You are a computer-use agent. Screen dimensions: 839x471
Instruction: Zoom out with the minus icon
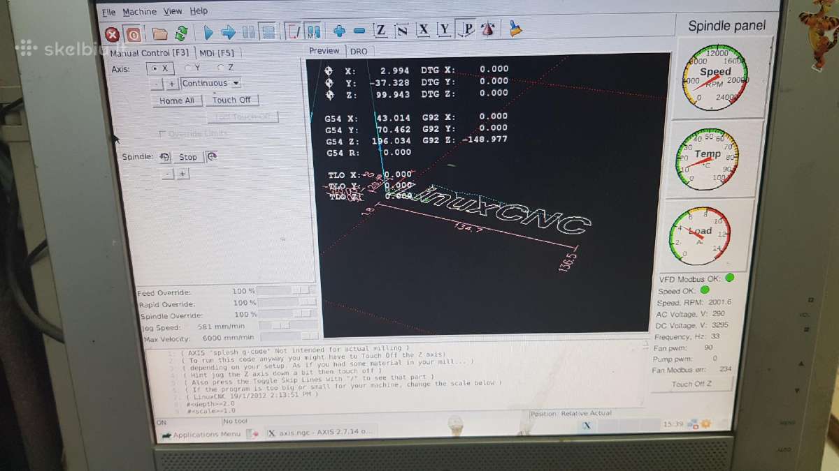tap(359, 31)
